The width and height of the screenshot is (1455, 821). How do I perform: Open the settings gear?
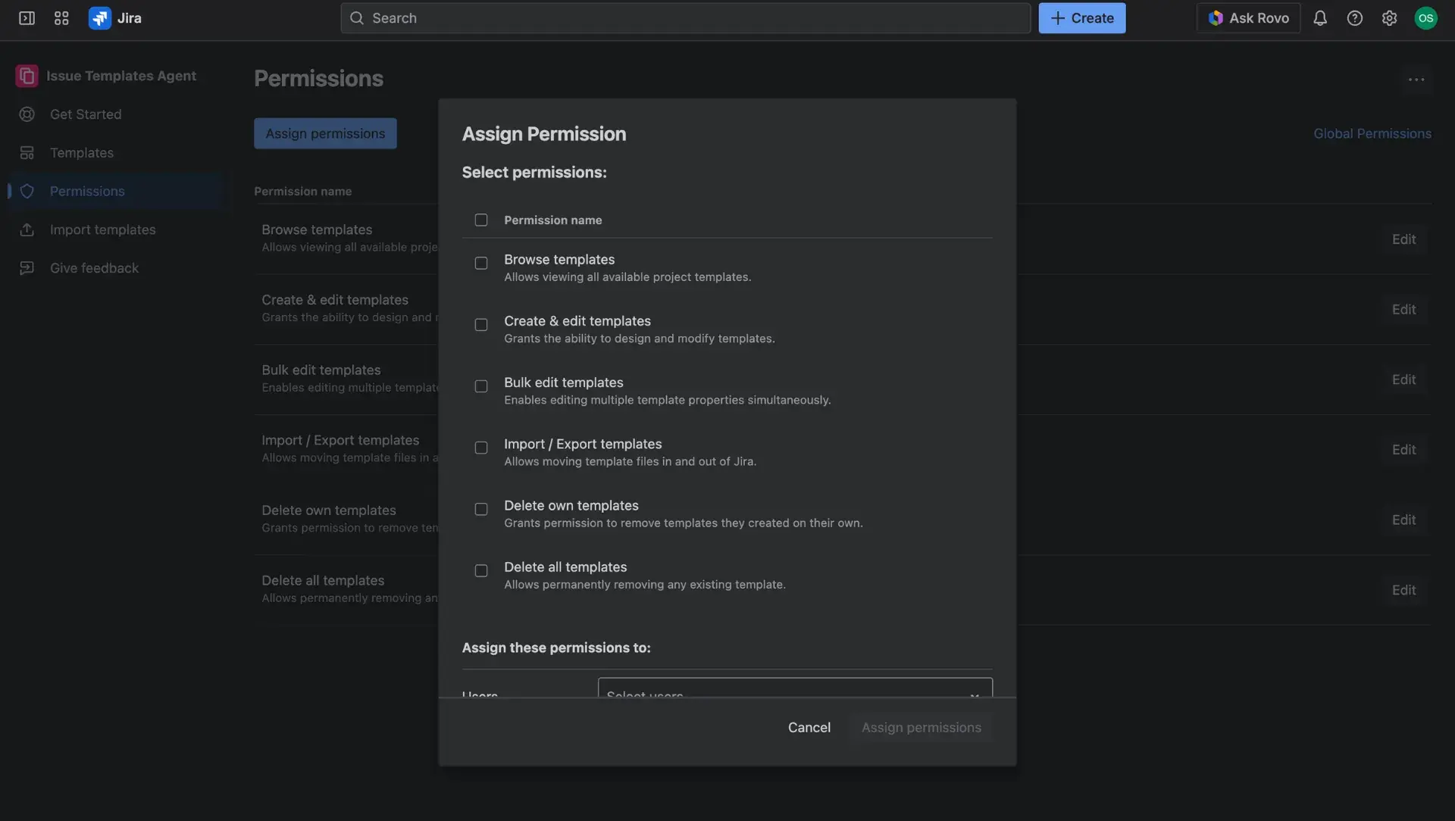1390,17
